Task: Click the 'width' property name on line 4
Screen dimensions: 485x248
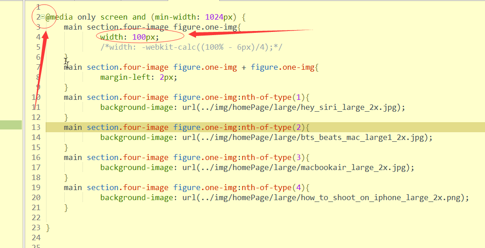Action: (111, 37)
